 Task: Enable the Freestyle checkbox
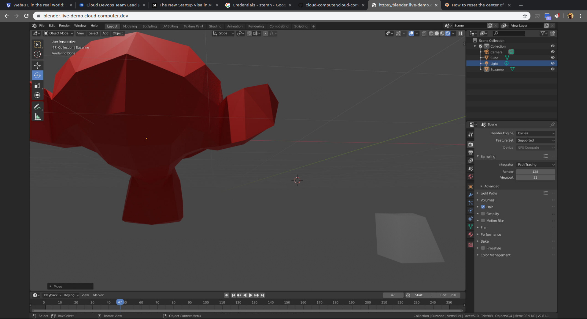(483, 248)
